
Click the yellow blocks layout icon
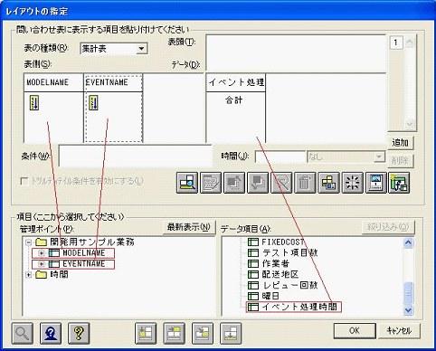point(328,183)
